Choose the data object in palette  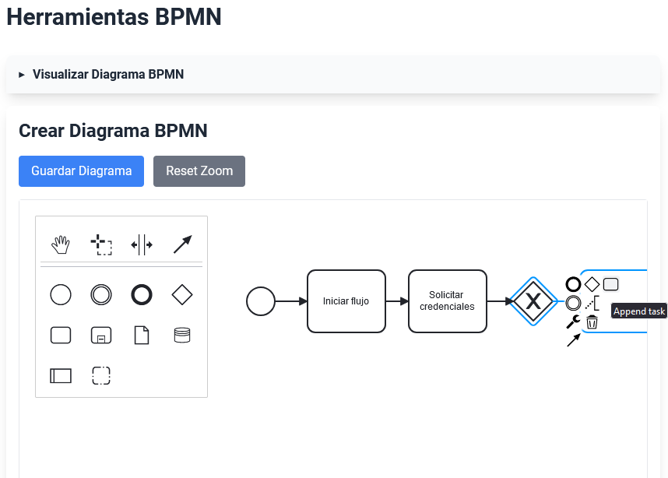[142, 336]
